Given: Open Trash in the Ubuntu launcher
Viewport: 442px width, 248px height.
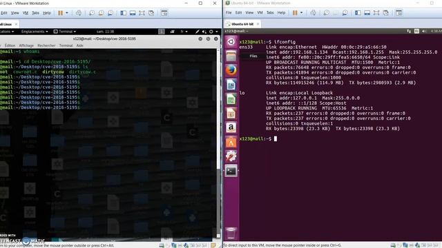Looking at the screenshot, I should click(231, 233).
